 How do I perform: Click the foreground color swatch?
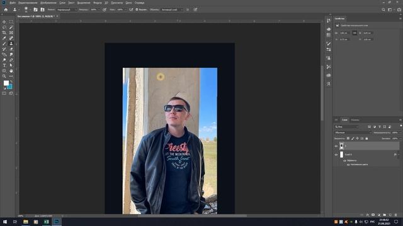point(6,83)
